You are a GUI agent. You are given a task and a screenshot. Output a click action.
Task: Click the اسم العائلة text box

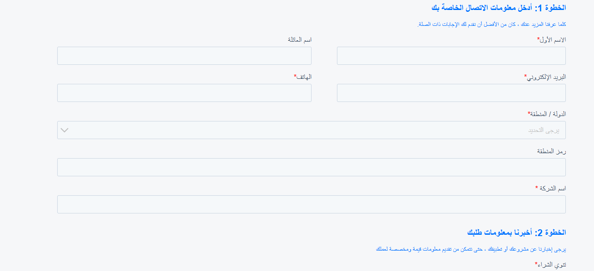pyautogui.click(x=184, y=56)
